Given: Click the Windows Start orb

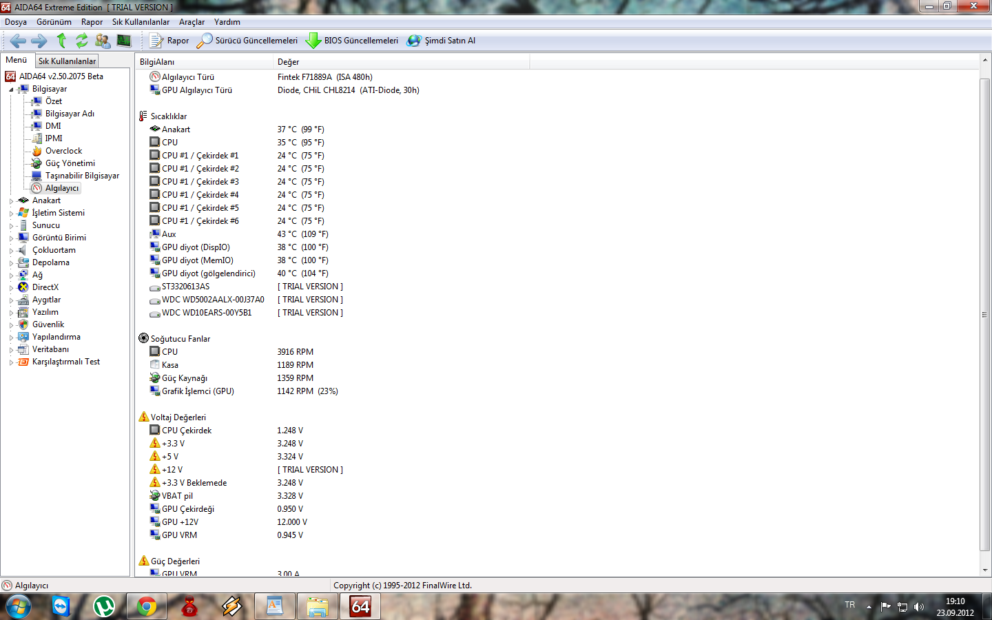Looking at the screenshot, I should tap(19, 607).
